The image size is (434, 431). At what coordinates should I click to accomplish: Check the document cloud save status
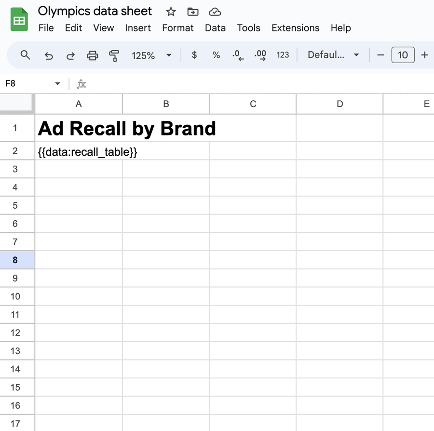[215, 11]
